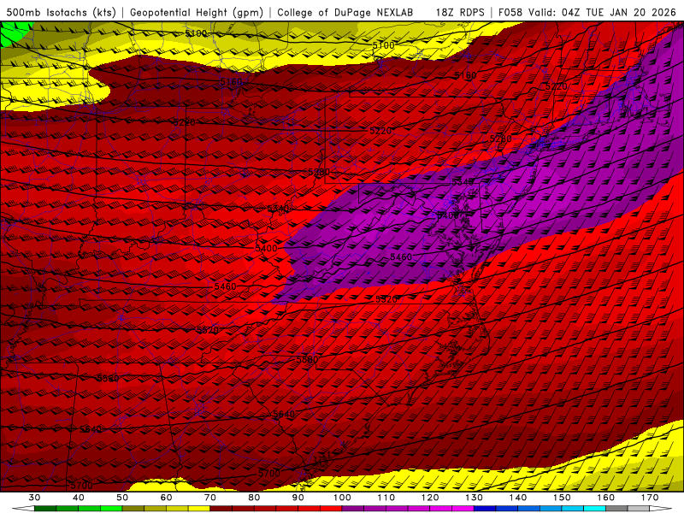The height and width of the screenshot is (513, 684).
Task: Click the 110 label on the color scale
Action: 386,498
